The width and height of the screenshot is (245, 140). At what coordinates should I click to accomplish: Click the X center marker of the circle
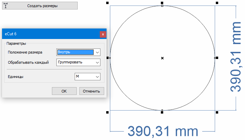point(162,58)
